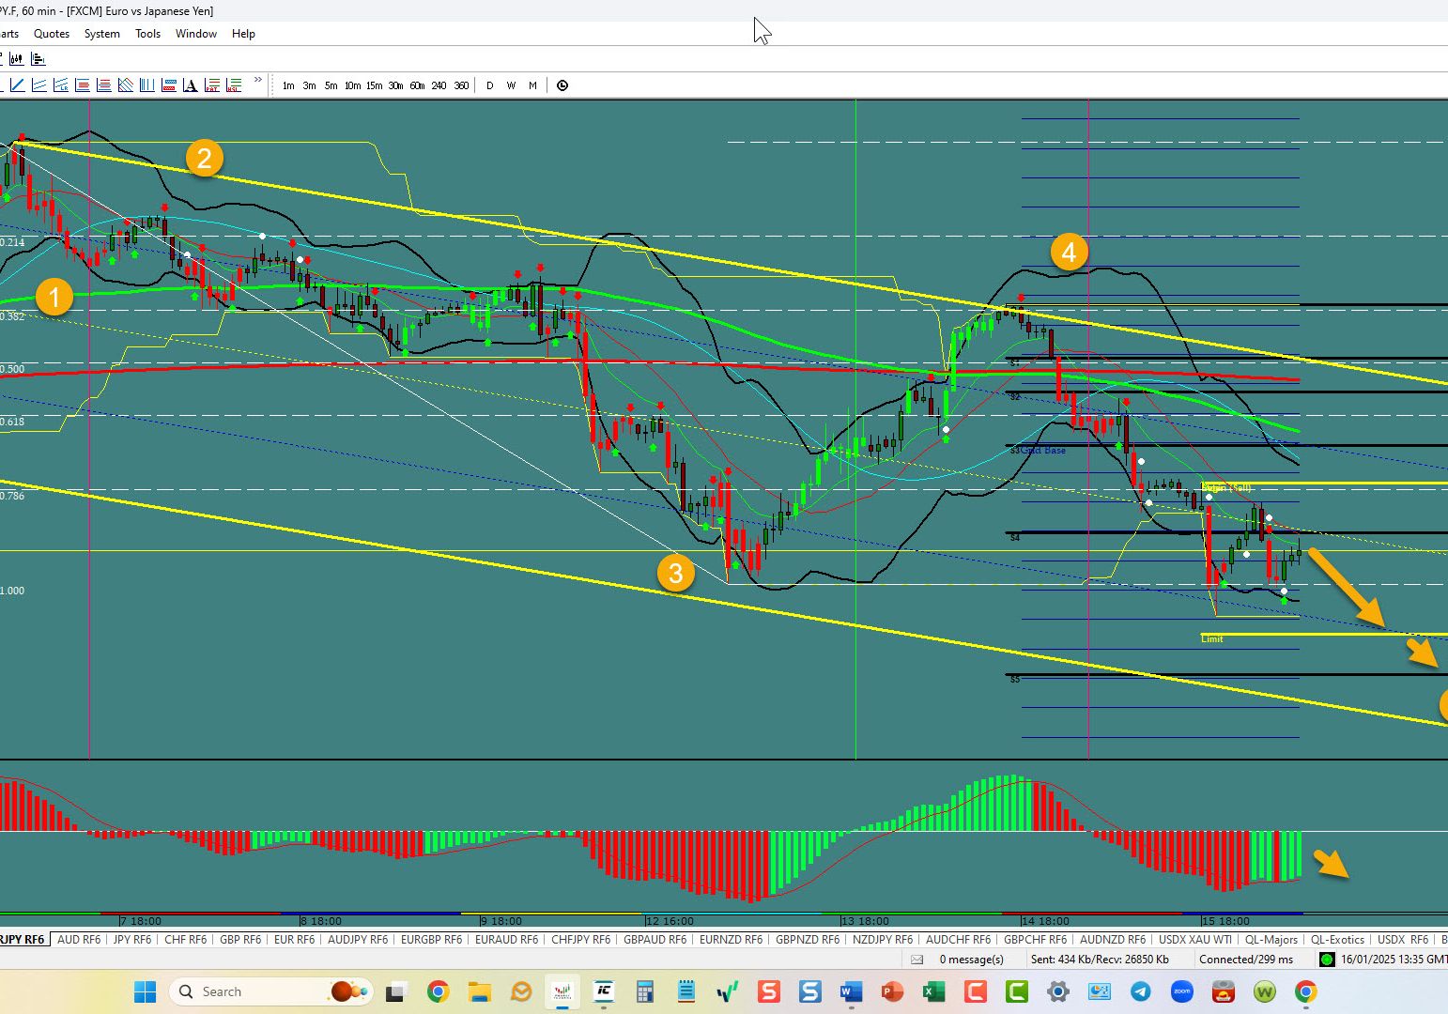
Task: Select the linear regression channel tool (LR)
Action: 60,84
